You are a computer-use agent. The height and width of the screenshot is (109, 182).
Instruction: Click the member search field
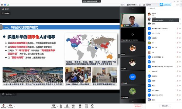(163, 8)
